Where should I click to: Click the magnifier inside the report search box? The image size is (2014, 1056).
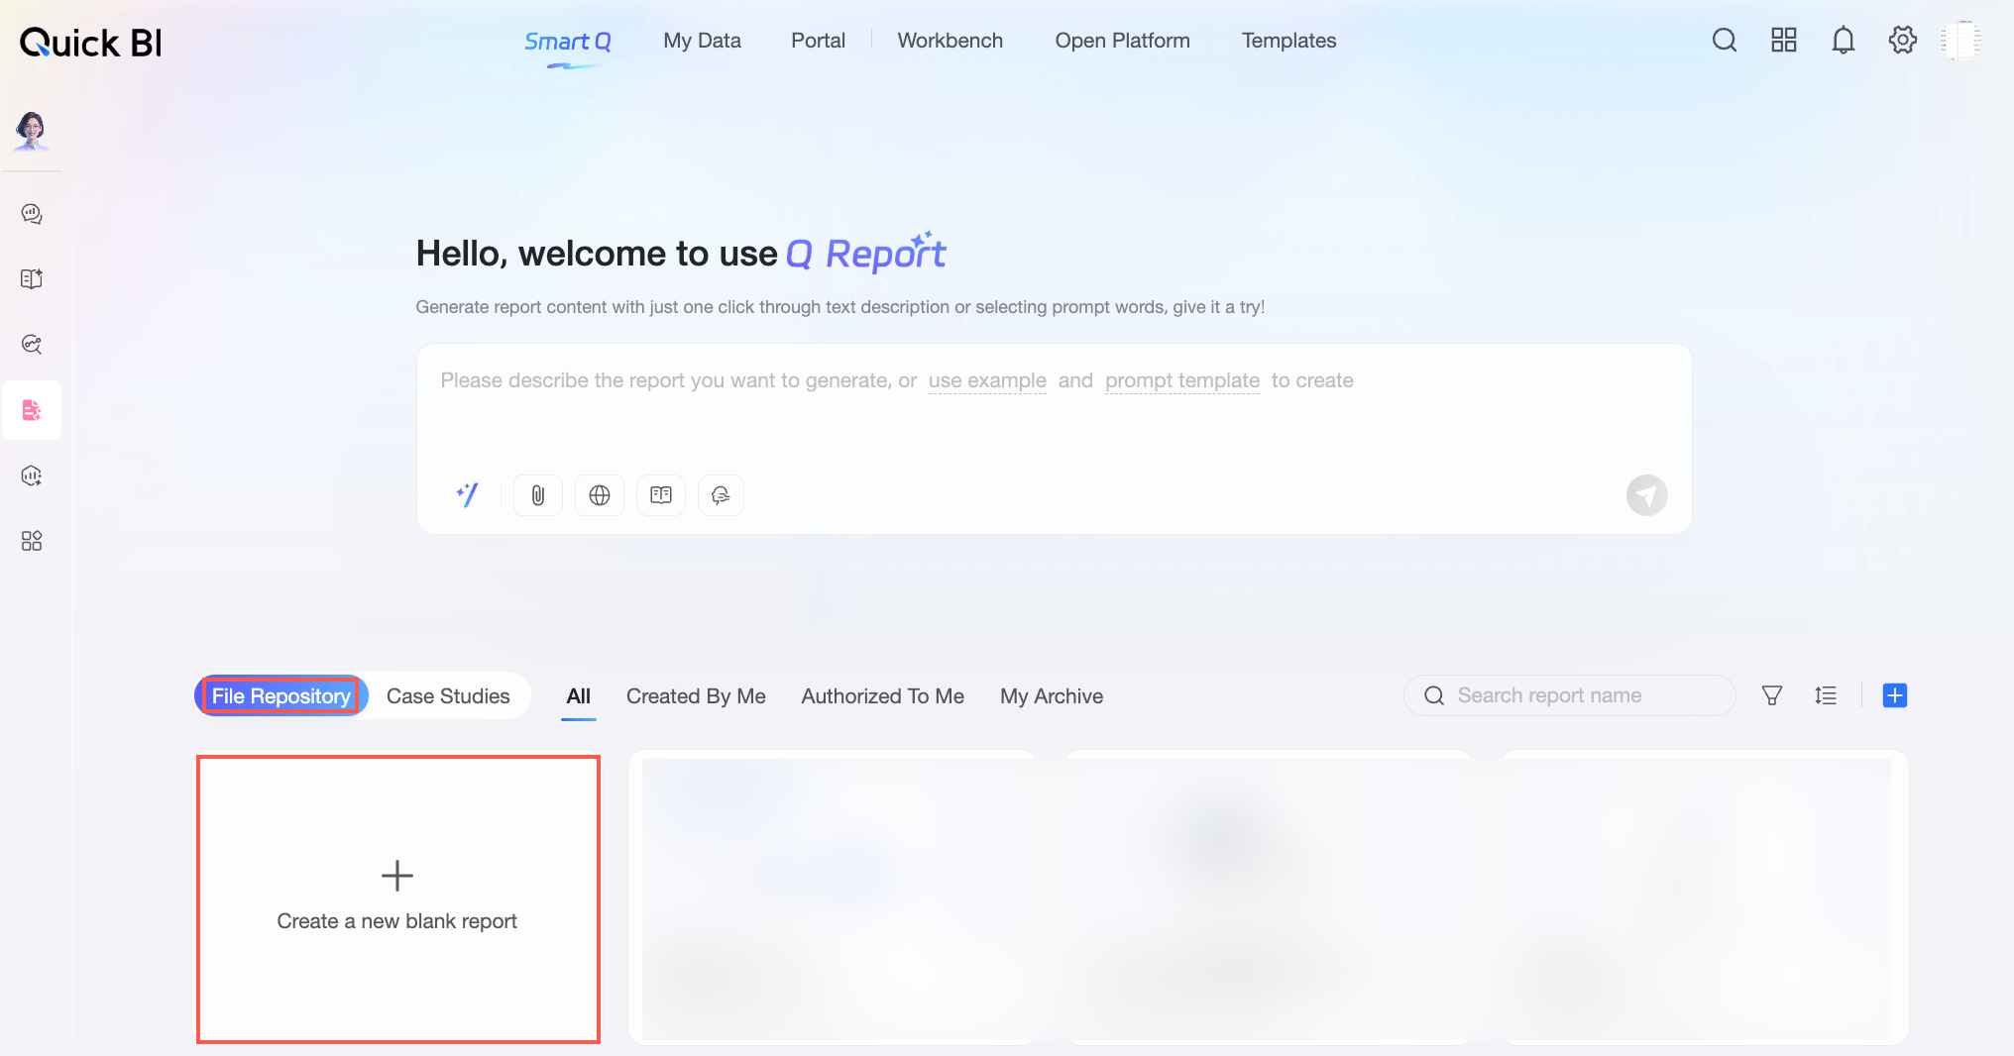coord(1434,695)
